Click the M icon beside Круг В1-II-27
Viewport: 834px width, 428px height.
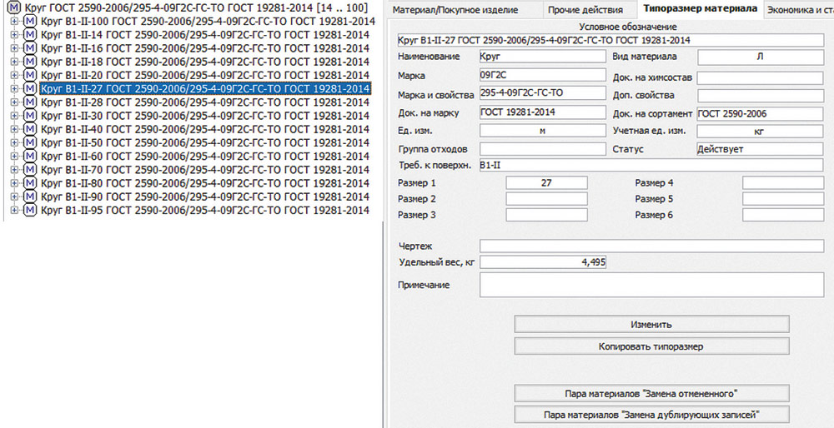click(31, 88)
